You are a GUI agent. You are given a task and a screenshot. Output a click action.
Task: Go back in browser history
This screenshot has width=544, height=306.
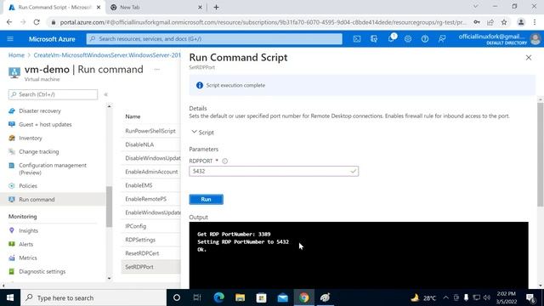9,22
